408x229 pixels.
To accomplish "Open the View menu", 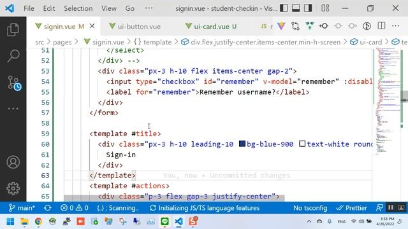I will pyautogui.click(x=109, y=8).
